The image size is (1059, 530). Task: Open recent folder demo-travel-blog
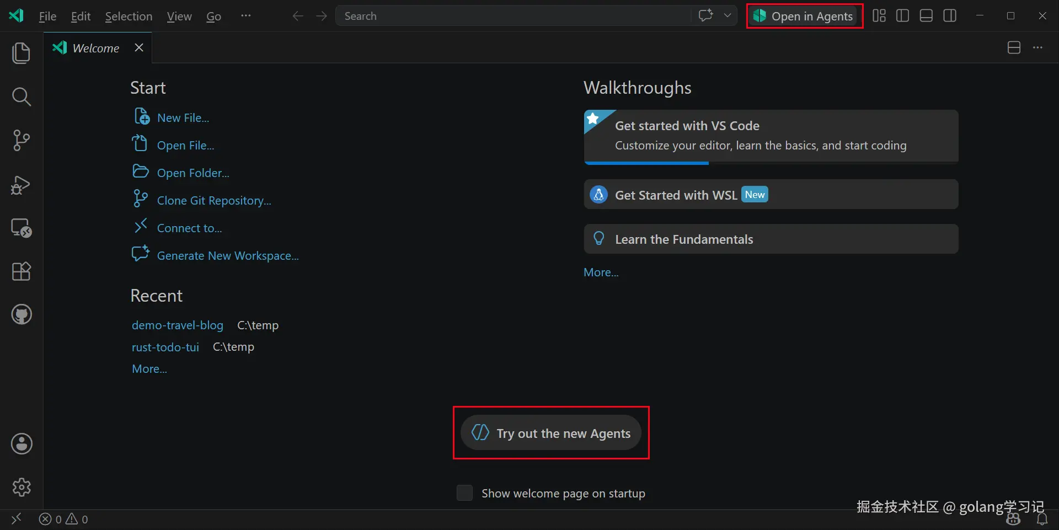tap(178, 325)
